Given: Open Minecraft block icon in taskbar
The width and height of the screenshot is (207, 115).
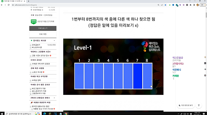Looking at the screenshot, I should pos(50,114).
